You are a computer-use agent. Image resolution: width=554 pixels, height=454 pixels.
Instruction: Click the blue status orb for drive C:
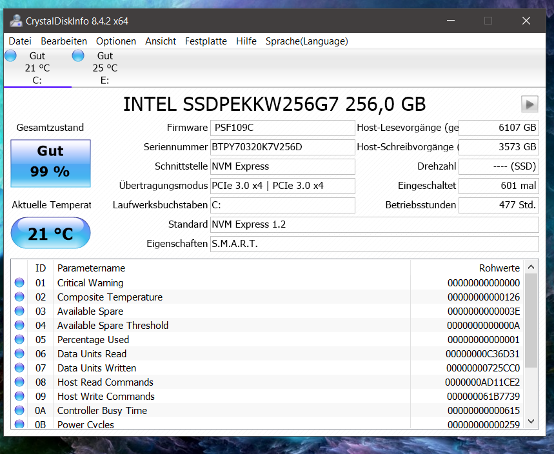pos(10,55)
